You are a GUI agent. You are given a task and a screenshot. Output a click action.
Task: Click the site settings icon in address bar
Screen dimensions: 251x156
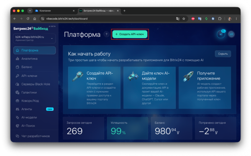click(x=42, y=19)
